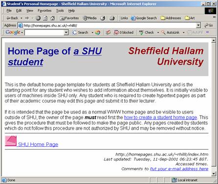Open the Search button dropdown arrow
Viewport: 218px width, 184px height.
click(92, 33)
